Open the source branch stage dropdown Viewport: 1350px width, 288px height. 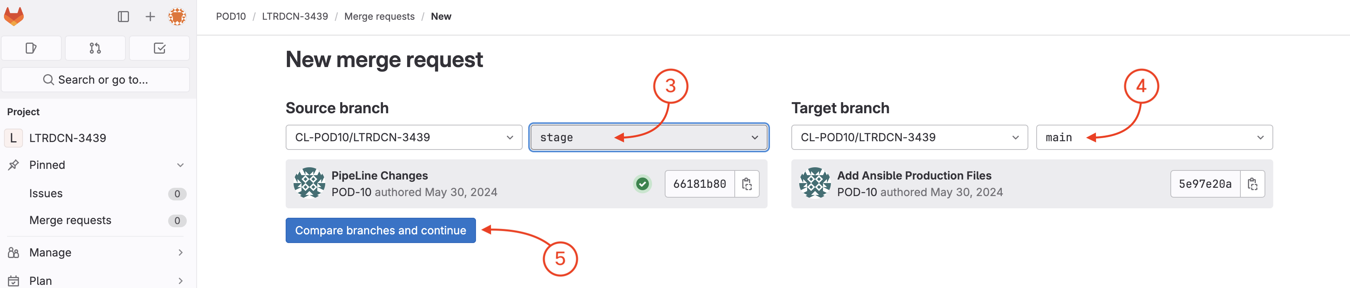649,137
